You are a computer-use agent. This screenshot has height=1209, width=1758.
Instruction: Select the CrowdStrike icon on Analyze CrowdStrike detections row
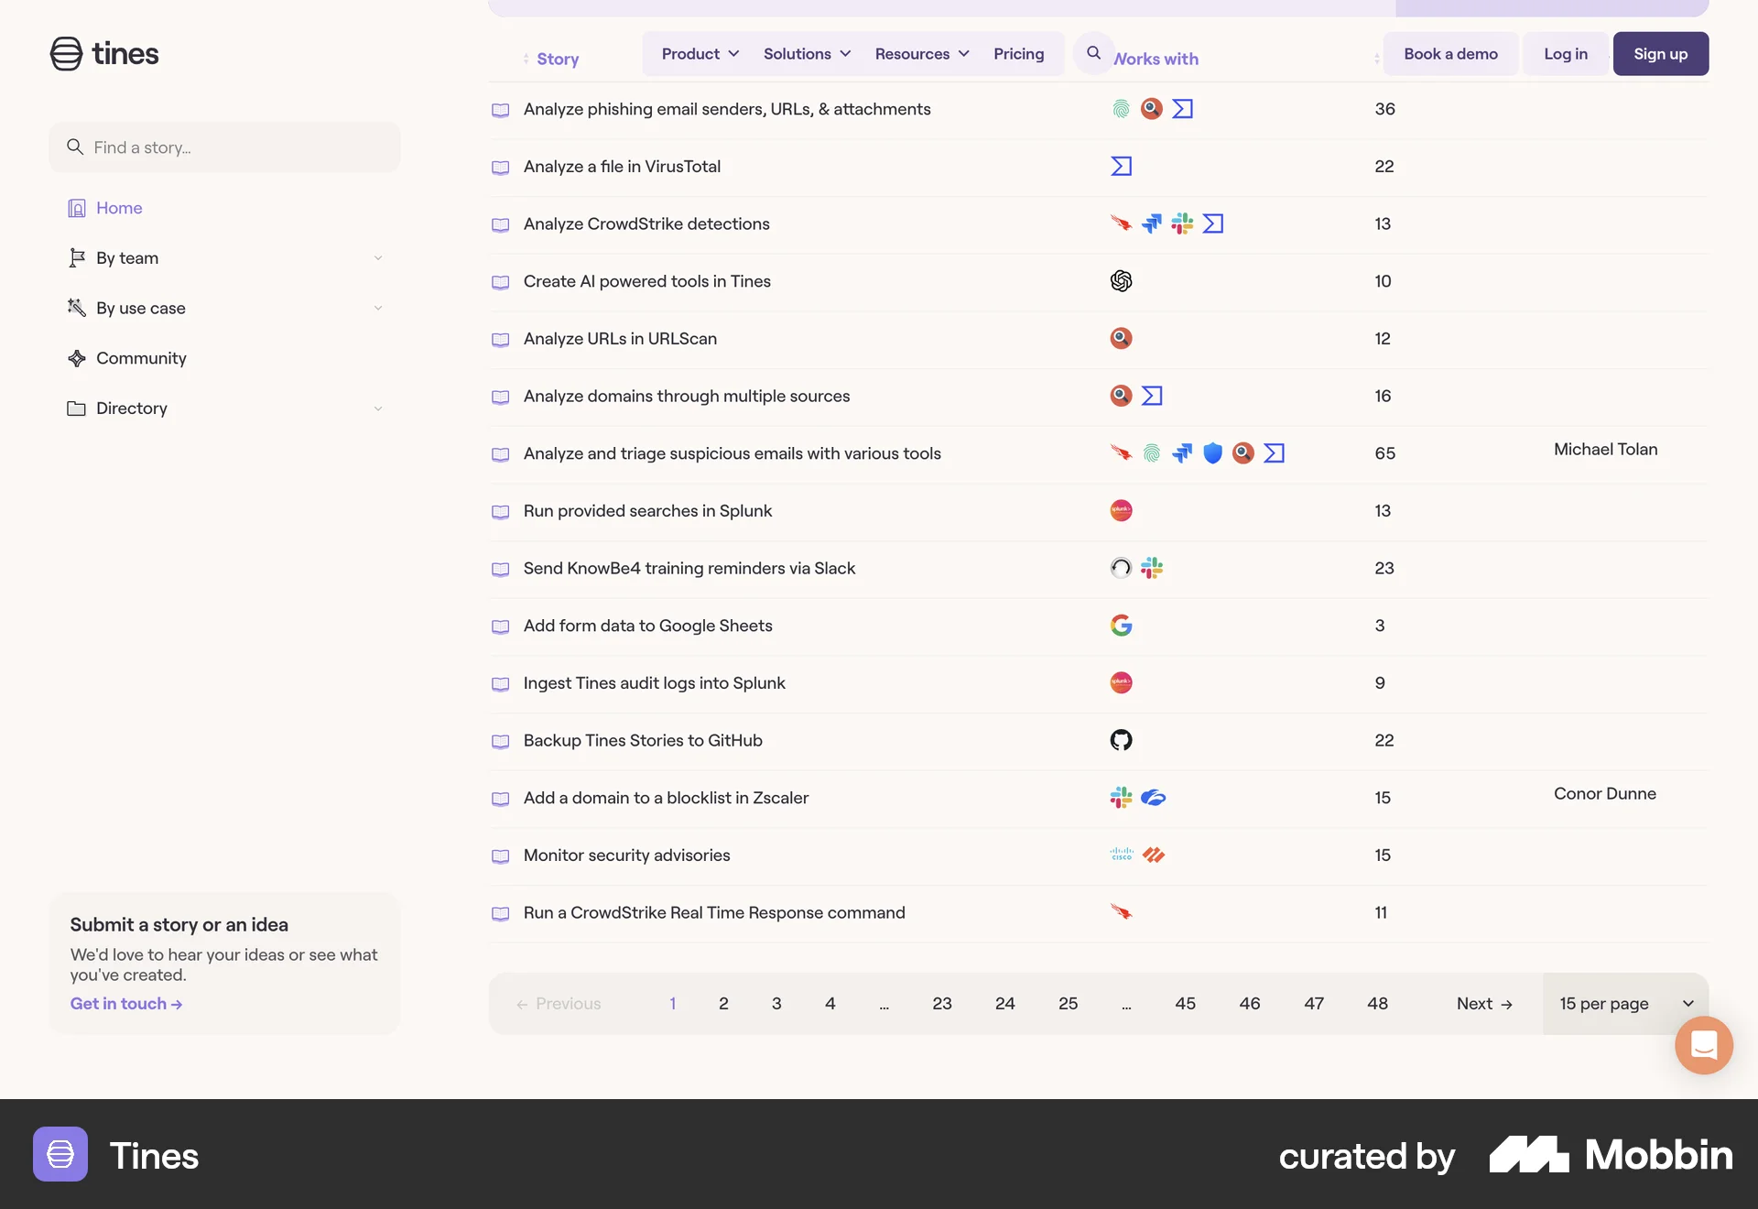(x=1121, y=223)
